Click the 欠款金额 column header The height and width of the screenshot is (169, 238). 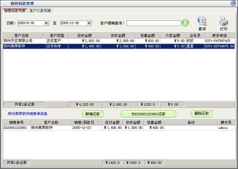pos(173,35)
